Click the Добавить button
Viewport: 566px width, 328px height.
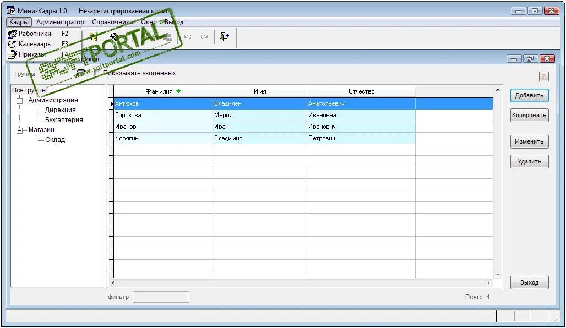(x=529, y=96)
